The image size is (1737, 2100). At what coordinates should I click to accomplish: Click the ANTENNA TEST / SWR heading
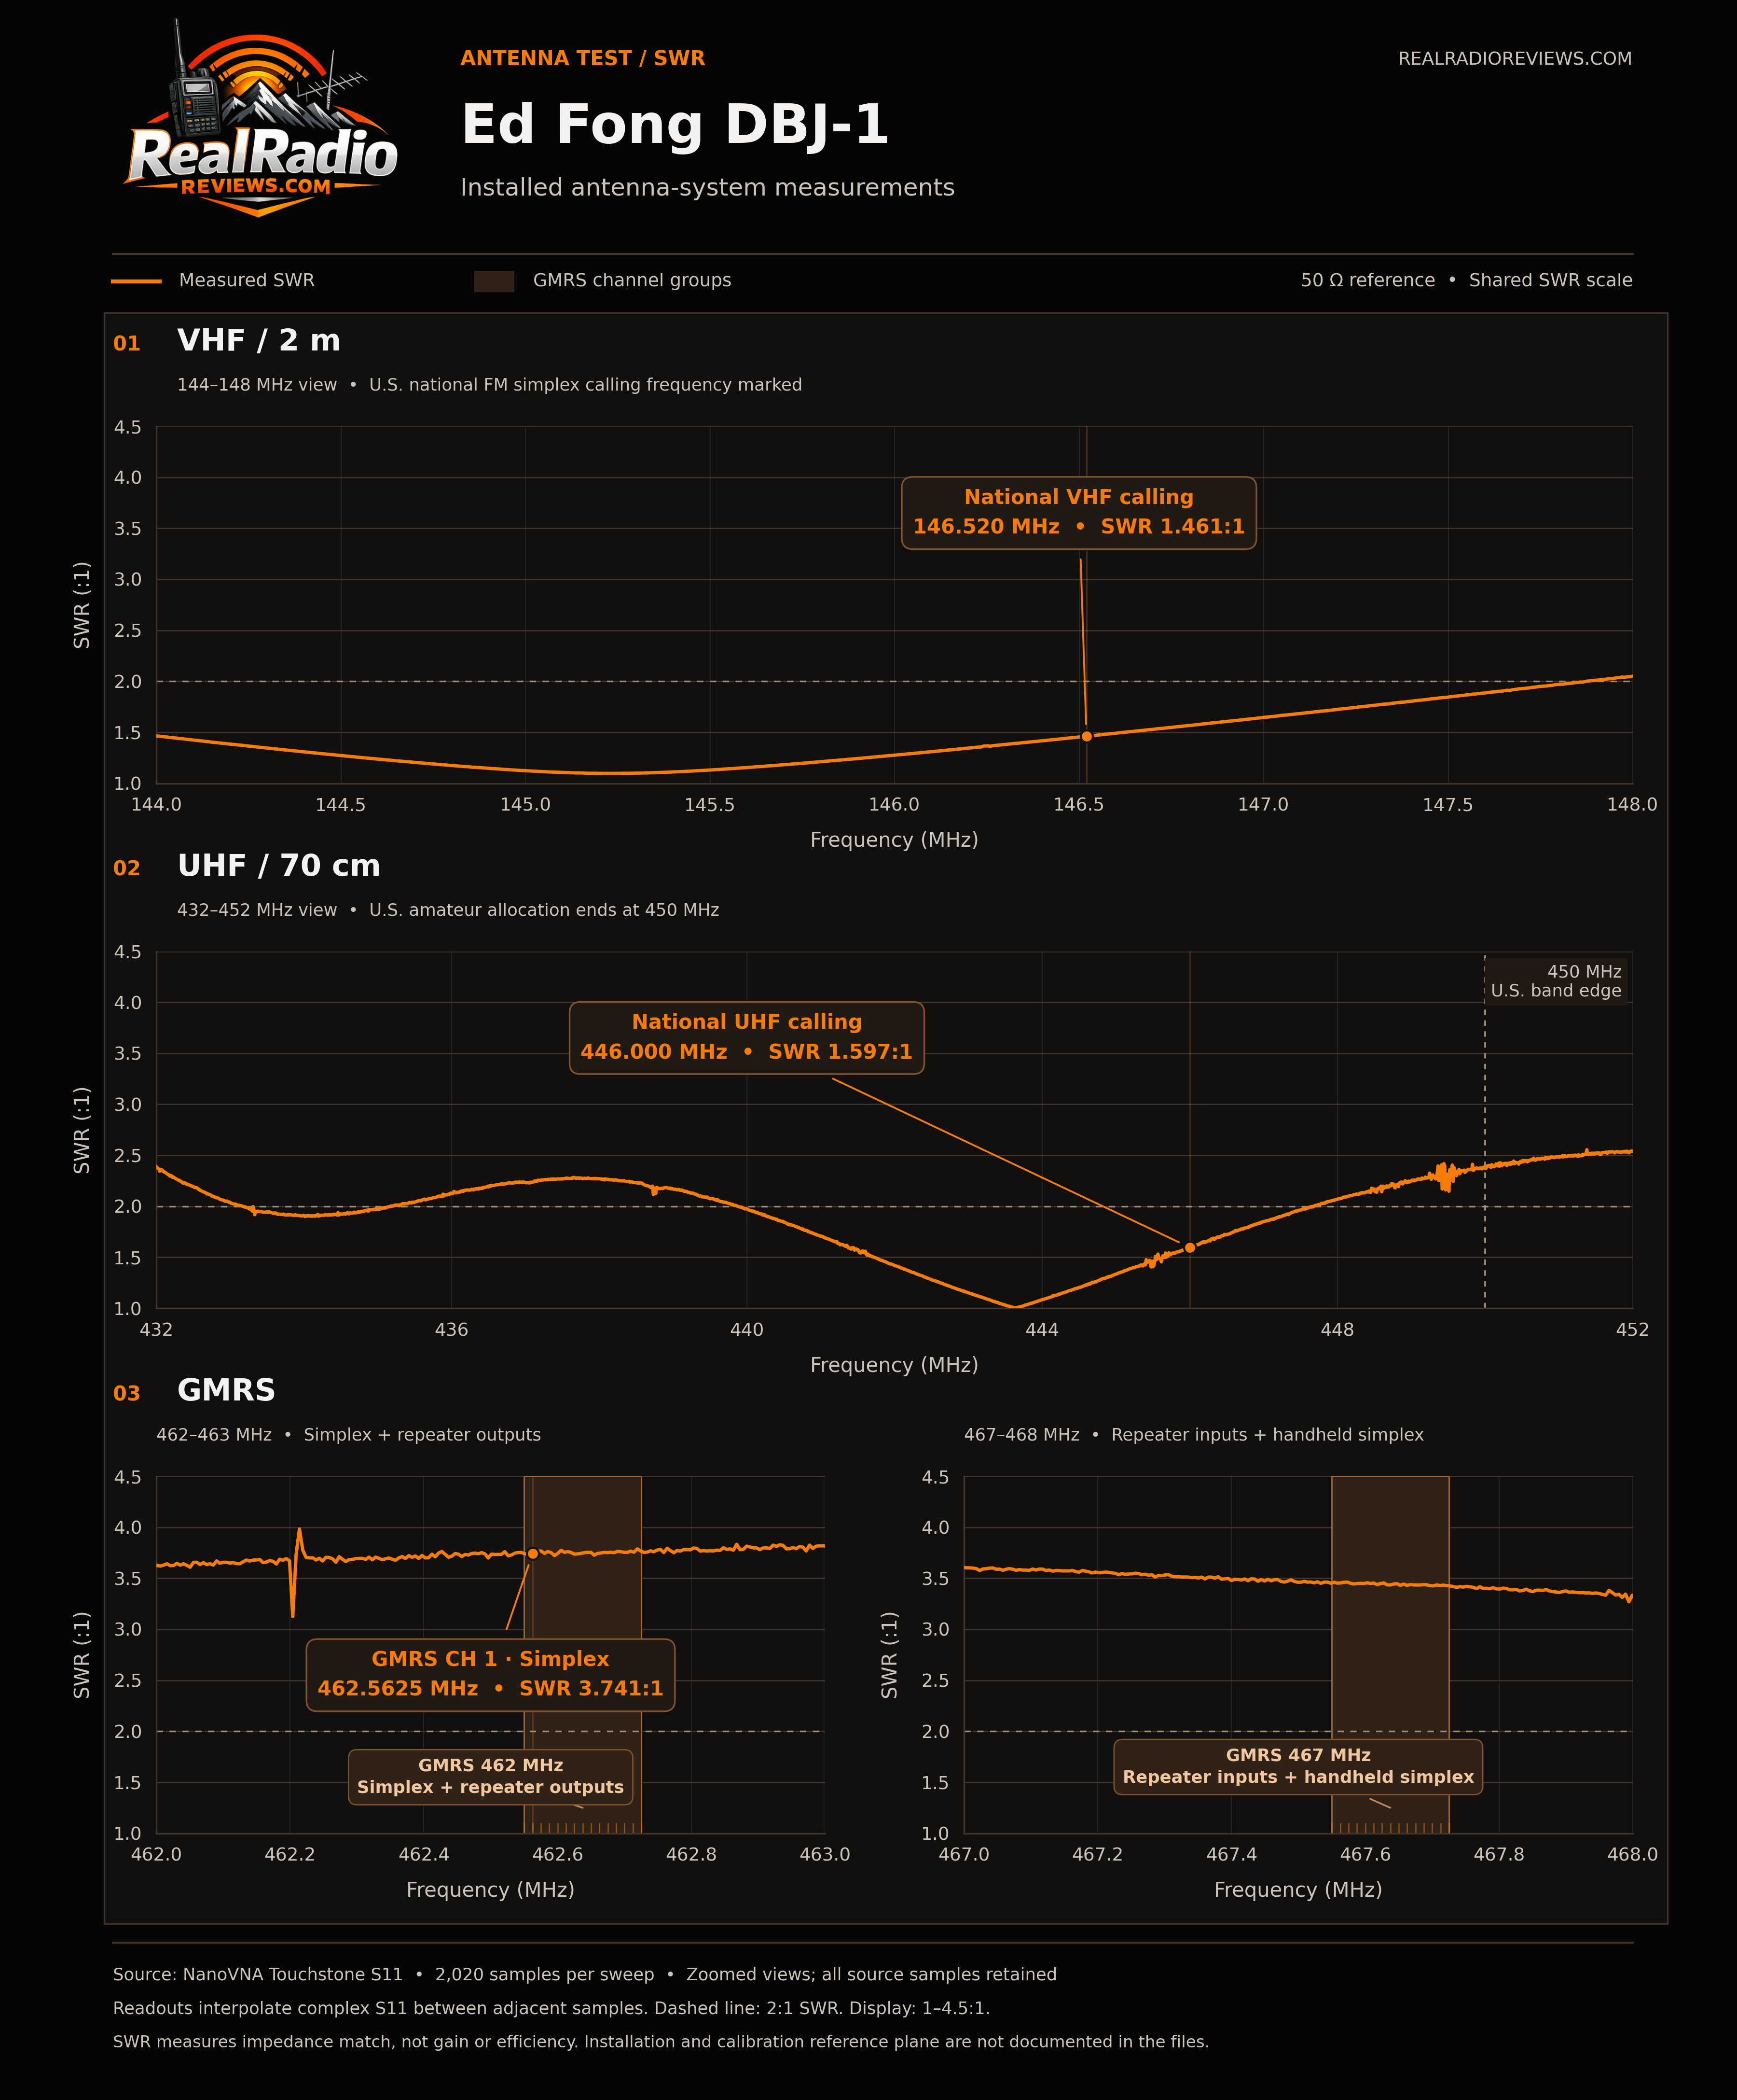coord(583,58)
